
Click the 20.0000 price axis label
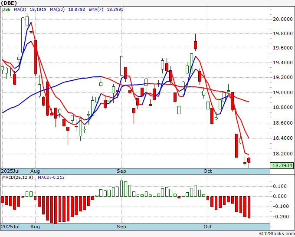pyautogui.click(x=283, y=19)
